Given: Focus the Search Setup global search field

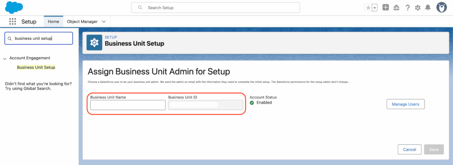Looking at the screenshot, I should pos(215,8).
